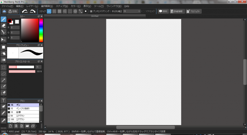Viewport: 247px width, 135px height.
Task: Click the Redo arrow button
Action: (x=32, y=11)
